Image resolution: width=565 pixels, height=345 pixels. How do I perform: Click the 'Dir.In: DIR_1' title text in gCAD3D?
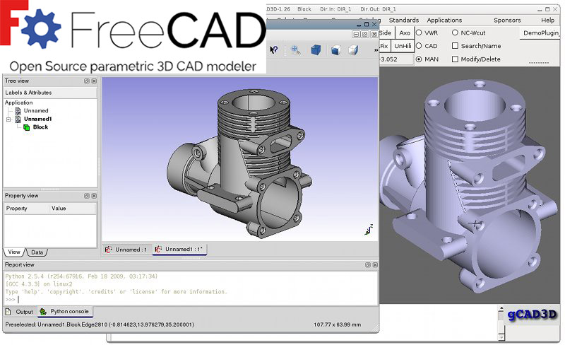click(x=335, y=9)
